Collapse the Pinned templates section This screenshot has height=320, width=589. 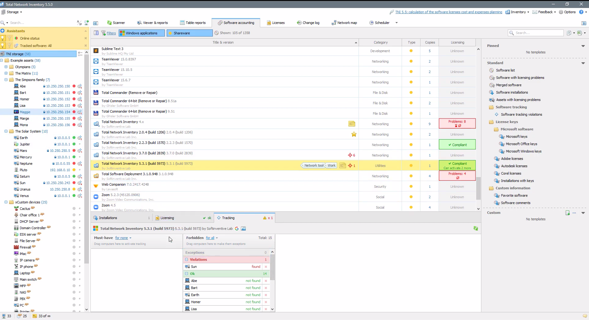point(583,46)
